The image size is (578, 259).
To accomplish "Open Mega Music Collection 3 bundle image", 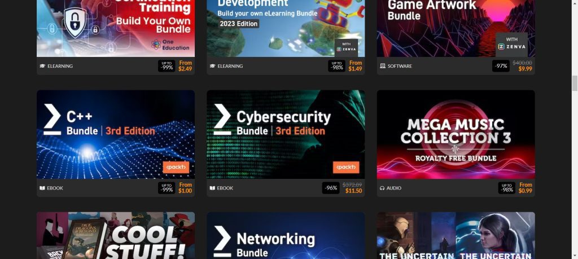I will [x=456, y=134].
